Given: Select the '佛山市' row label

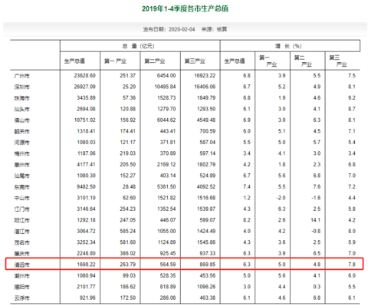Looking at the screenshot, I should coord(22,120).
